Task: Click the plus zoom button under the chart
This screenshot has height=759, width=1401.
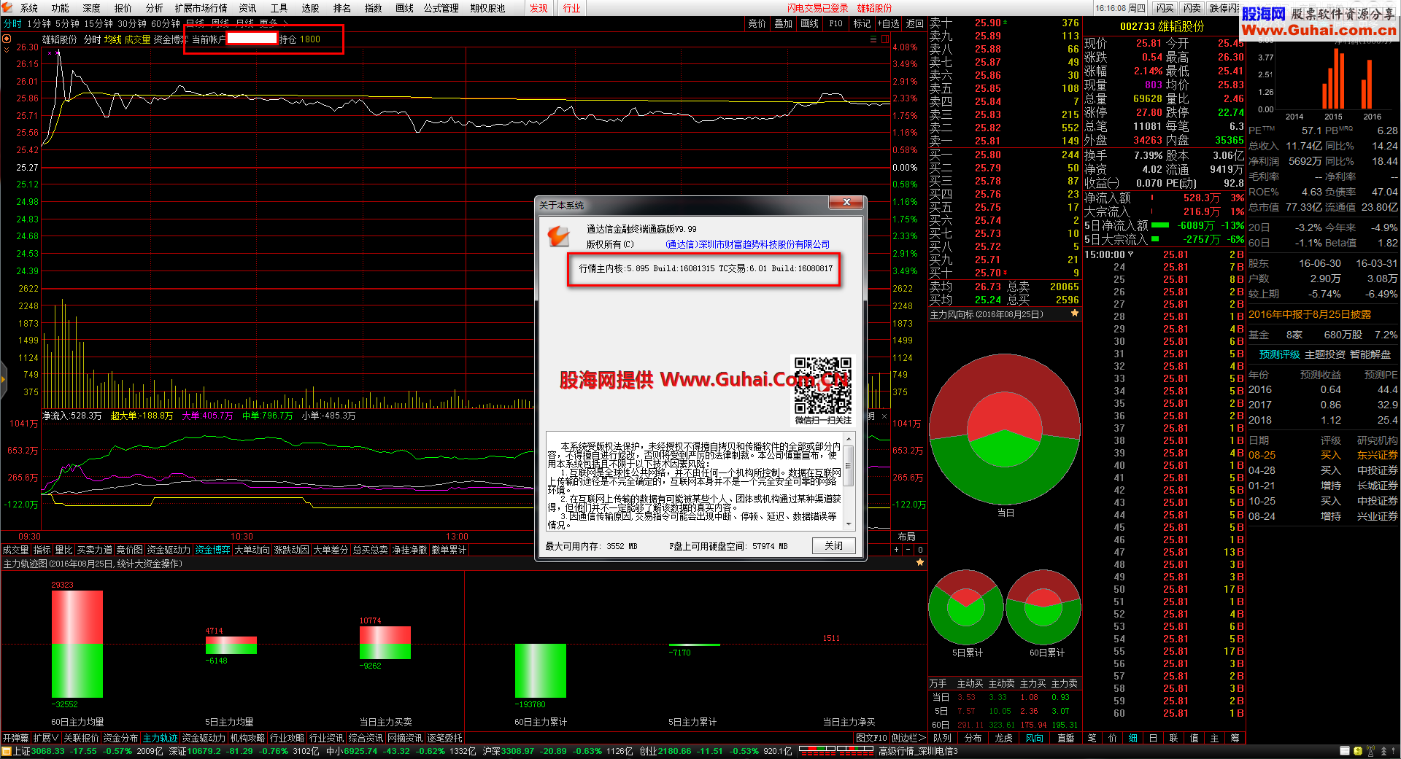Action: [897, 550]
